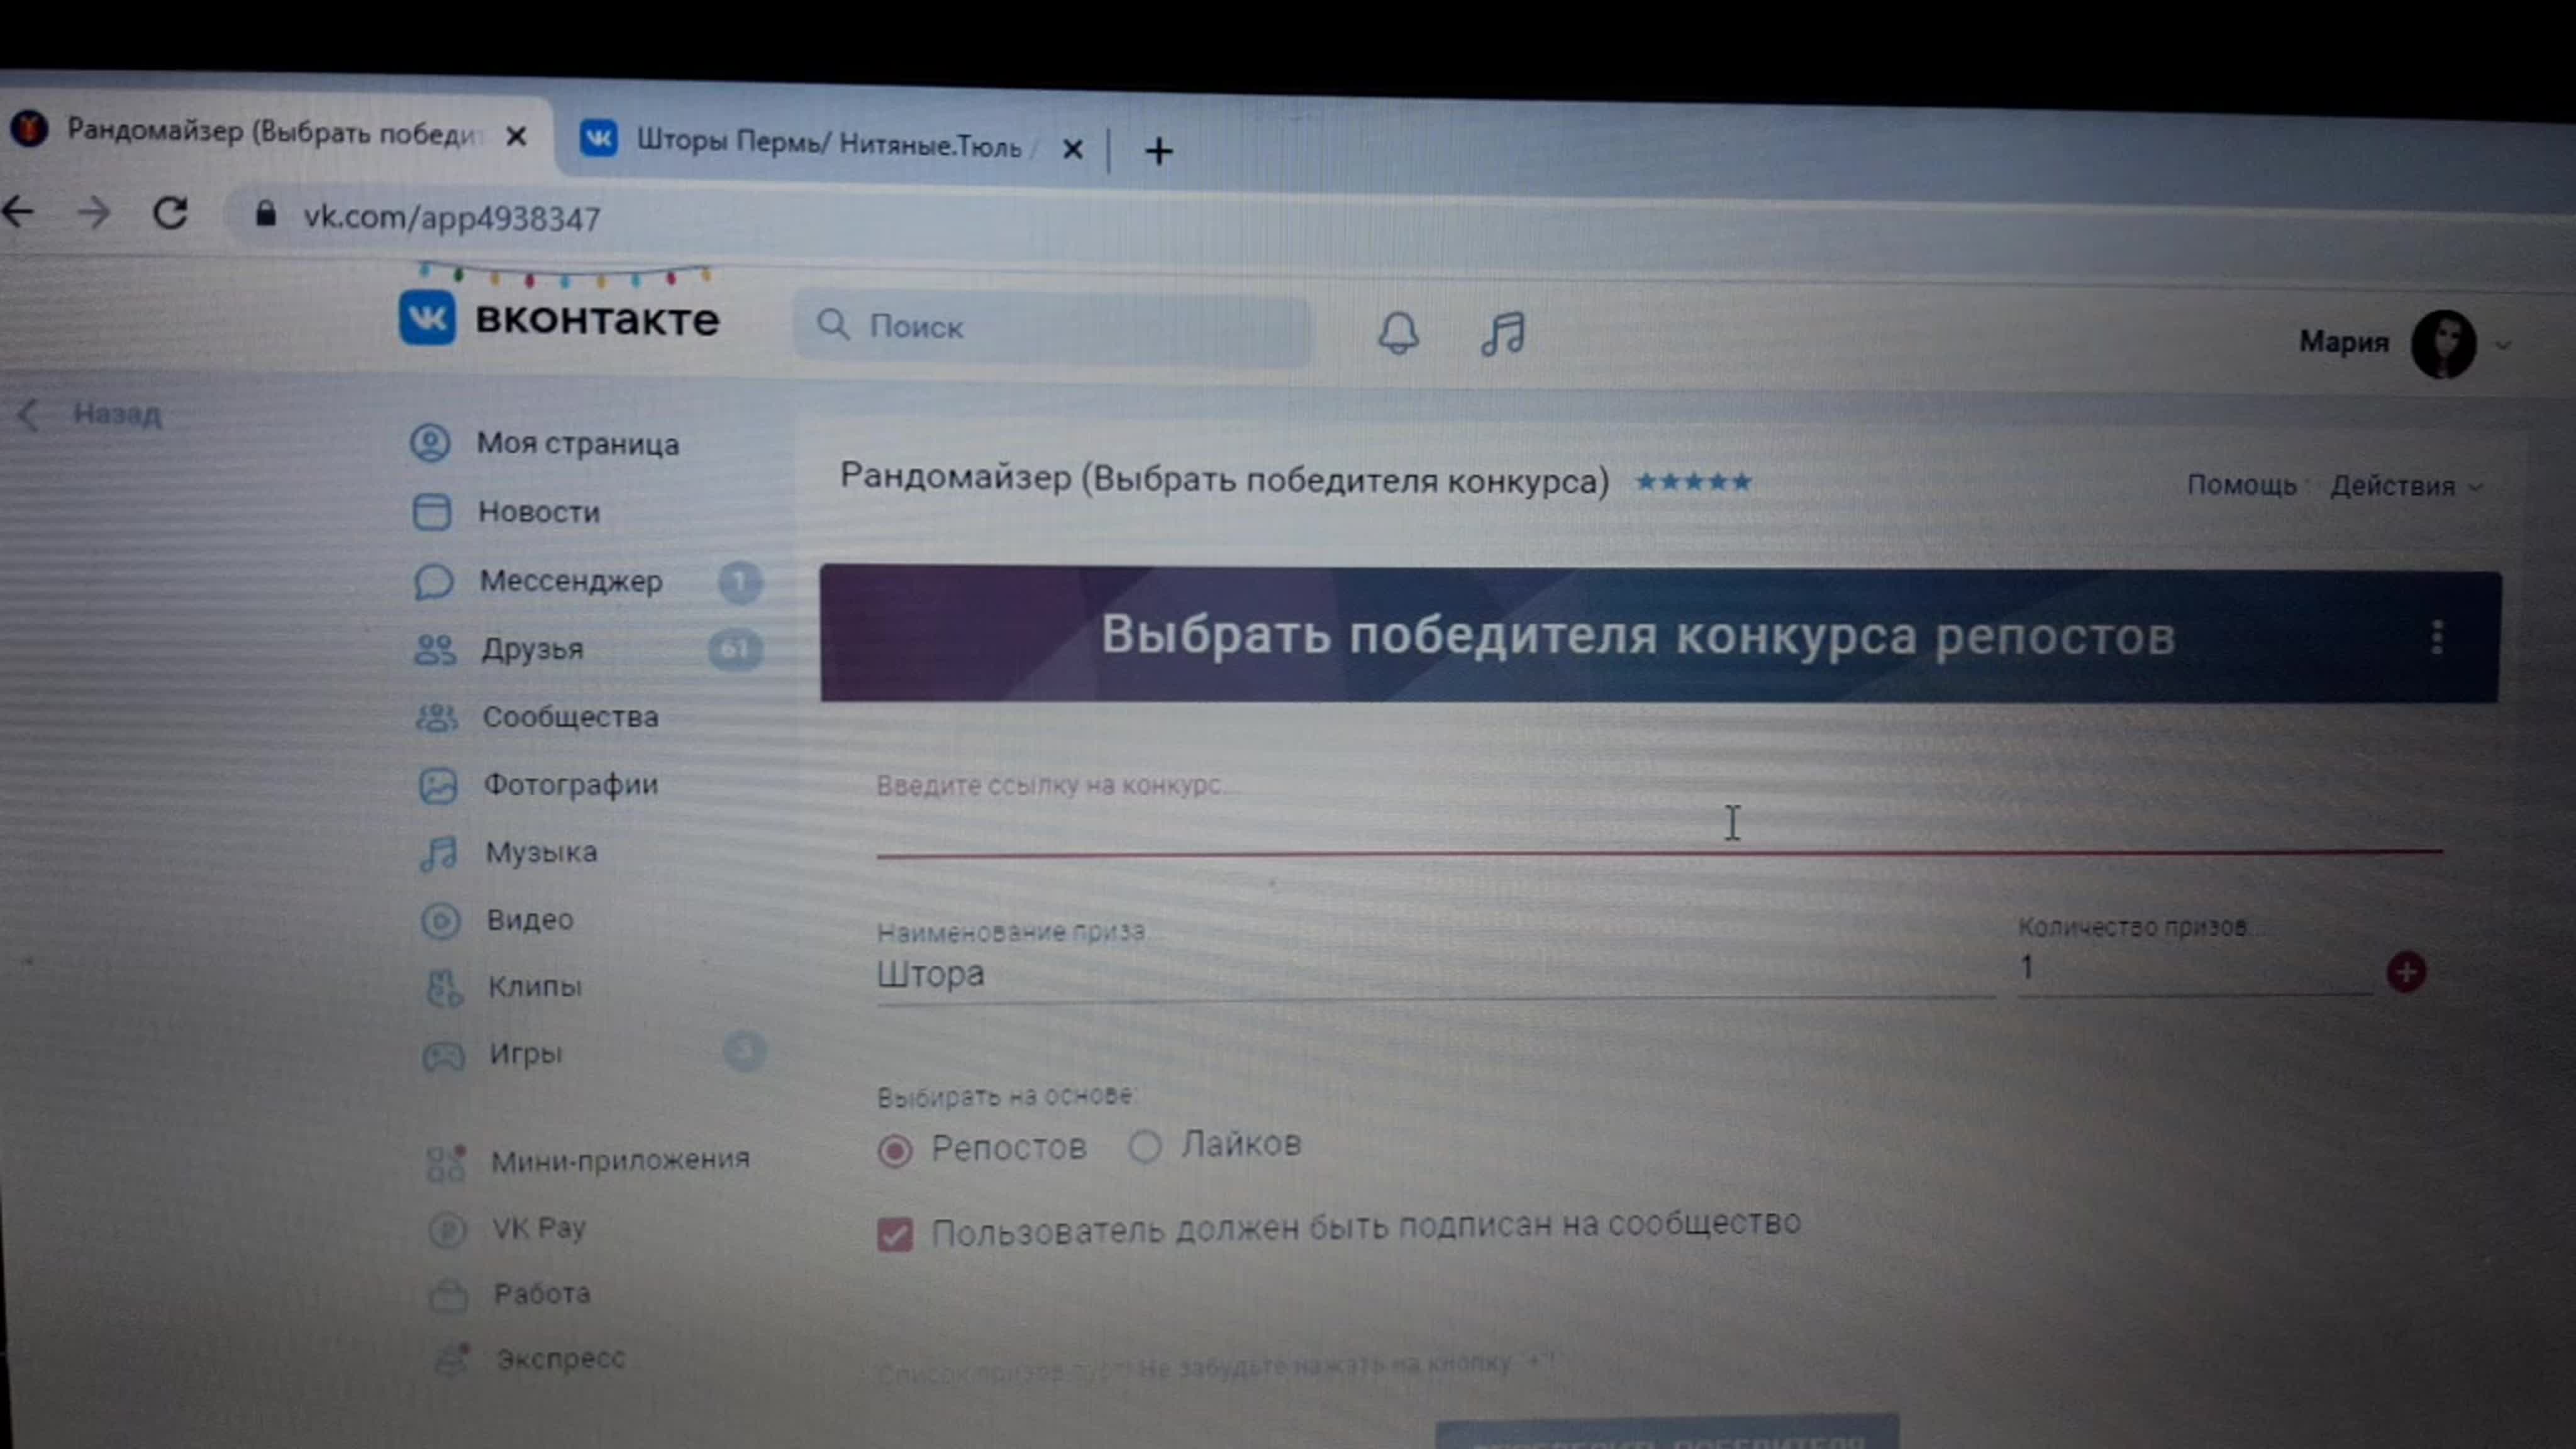Click the Мессенджер unread badge

tap(740, 582)
